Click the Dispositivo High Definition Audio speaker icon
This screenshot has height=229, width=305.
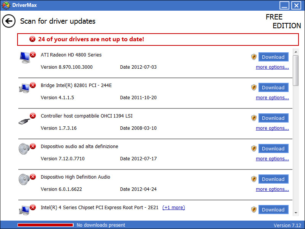25,179
